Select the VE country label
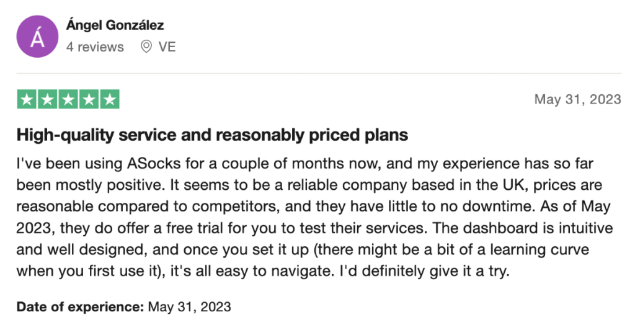This screenshot has width=635, height=325. (x=167, y=47)
